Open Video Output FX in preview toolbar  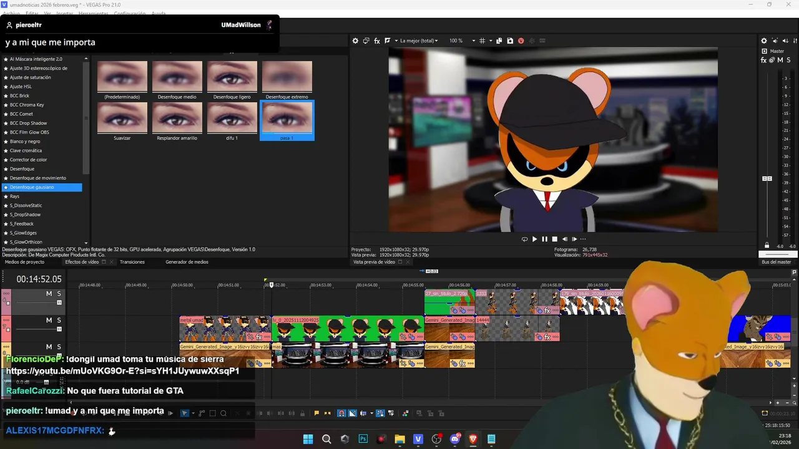(x=376, y=41)
